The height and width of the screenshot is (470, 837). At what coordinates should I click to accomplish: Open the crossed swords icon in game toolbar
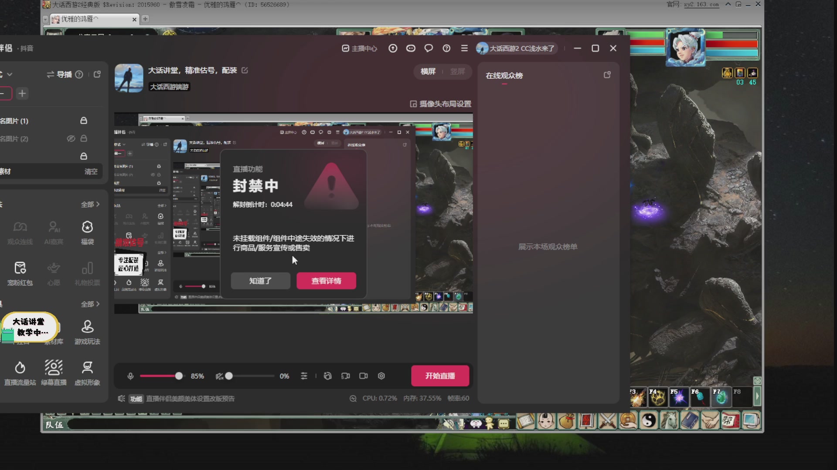(x=608, y=421)
